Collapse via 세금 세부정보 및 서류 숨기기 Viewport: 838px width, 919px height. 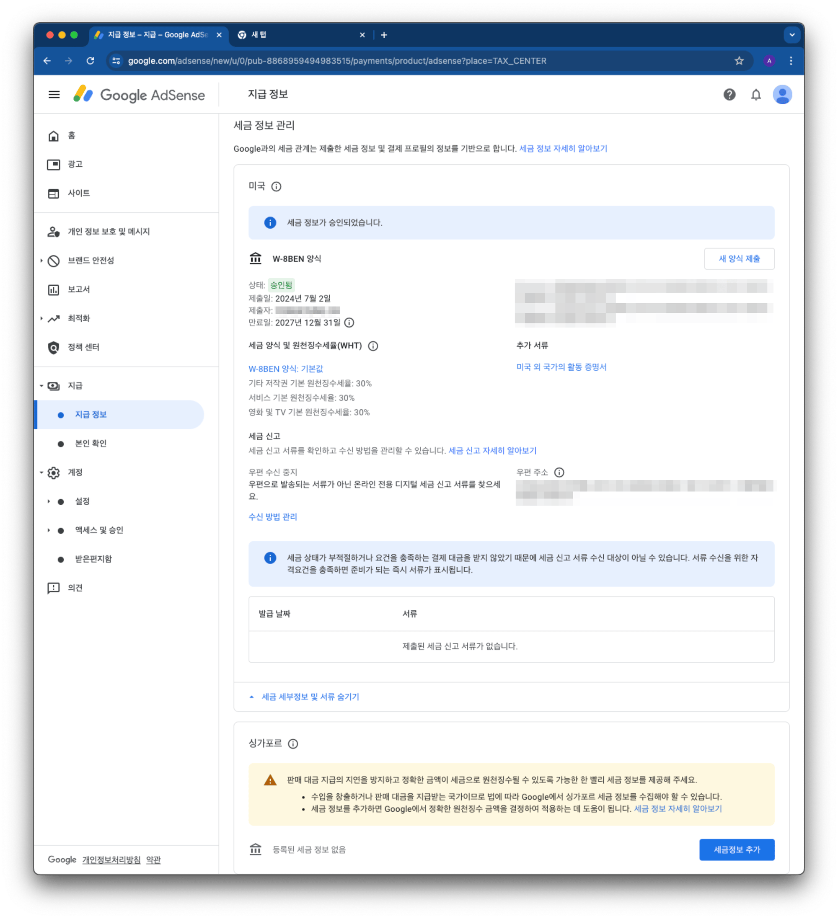point(305,697)
